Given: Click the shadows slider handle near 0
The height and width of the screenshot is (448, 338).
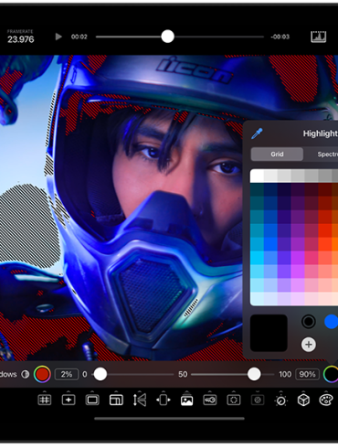Looking at the screenshot, I should [x=100, y=374].
